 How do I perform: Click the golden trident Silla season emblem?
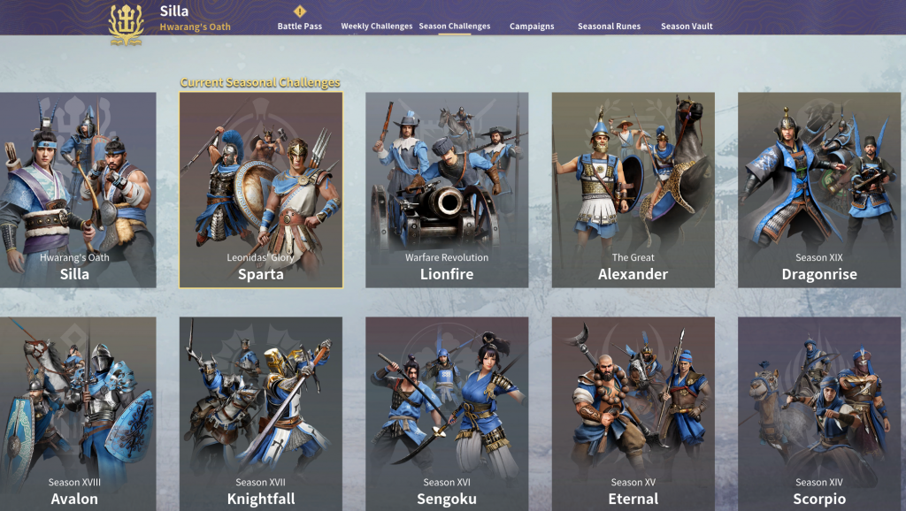point(126,24)
